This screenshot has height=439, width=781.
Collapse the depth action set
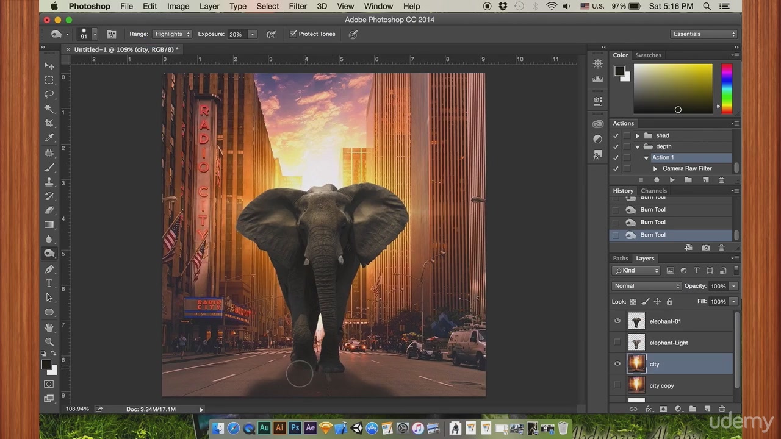(x=638, y=146)
